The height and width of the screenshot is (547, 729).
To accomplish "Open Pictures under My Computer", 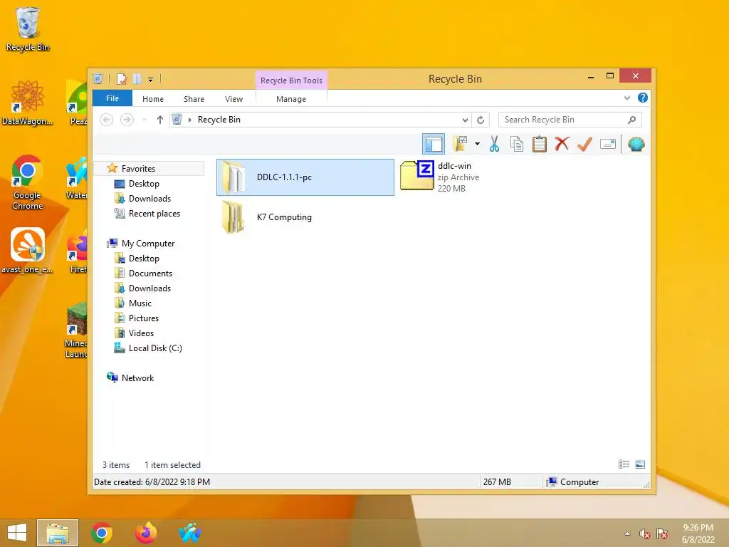I will 143,318.
